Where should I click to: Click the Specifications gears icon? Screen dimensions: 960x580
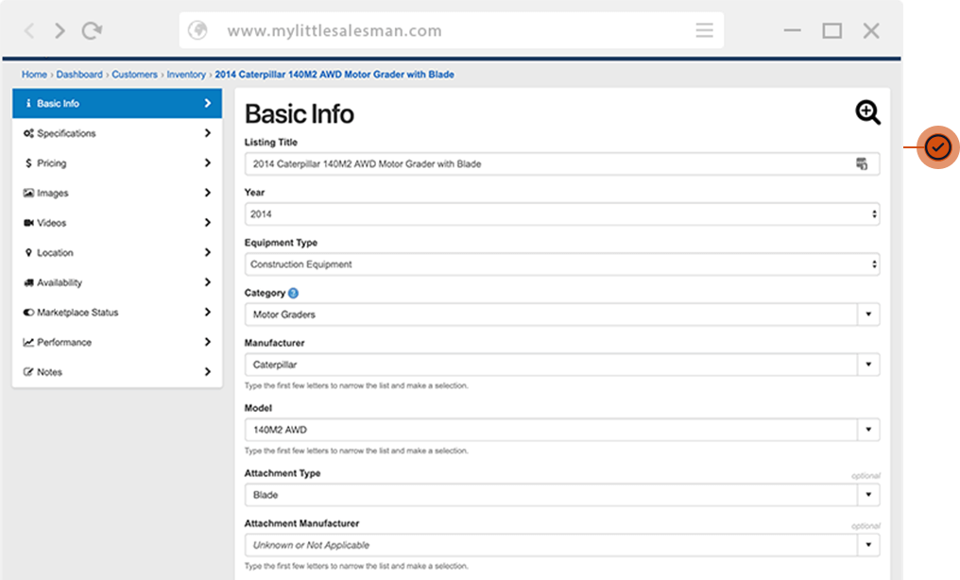28,133
